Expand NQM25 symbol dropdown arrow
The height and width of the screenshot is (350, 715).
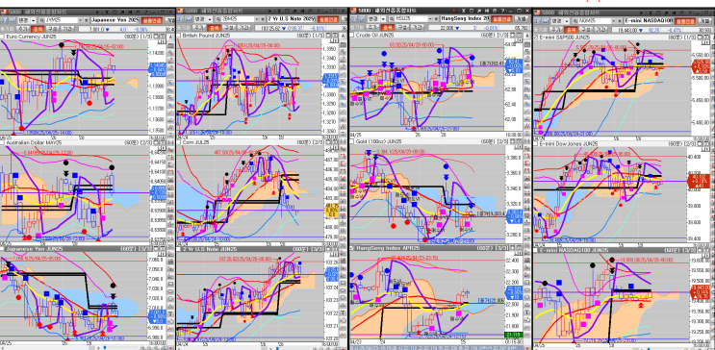[613, 21]
